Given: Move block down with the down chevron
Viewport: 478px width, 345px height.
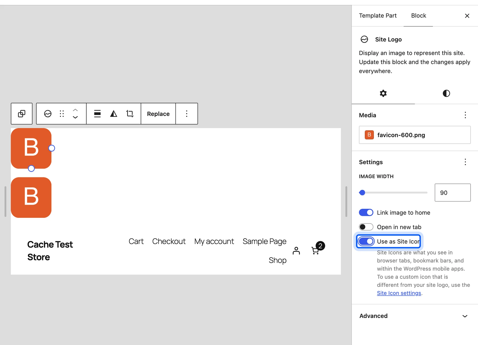Looking at the screenshot, I should point(75,117).
